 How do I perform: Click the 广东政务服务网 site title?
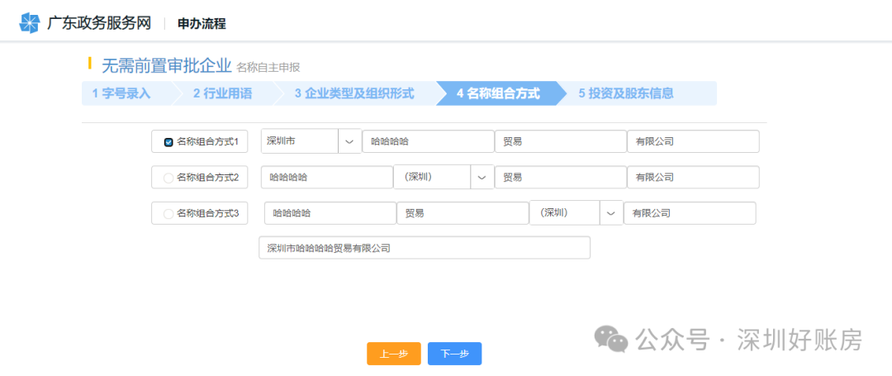point(99,23)
